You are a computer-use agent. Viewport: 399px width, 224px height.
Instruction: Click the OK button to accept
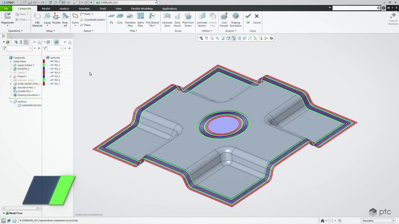(x=248, y=18)
